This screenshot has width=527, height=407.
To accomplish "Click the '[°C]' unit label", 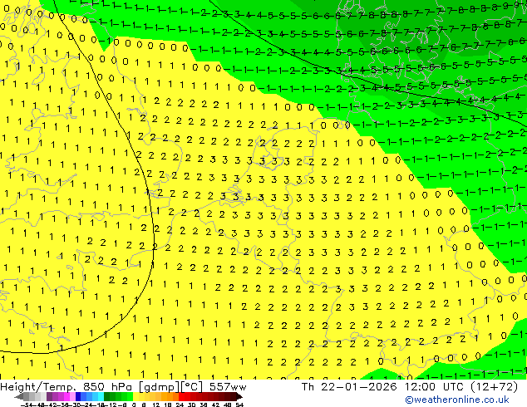I will pos(191,387).
